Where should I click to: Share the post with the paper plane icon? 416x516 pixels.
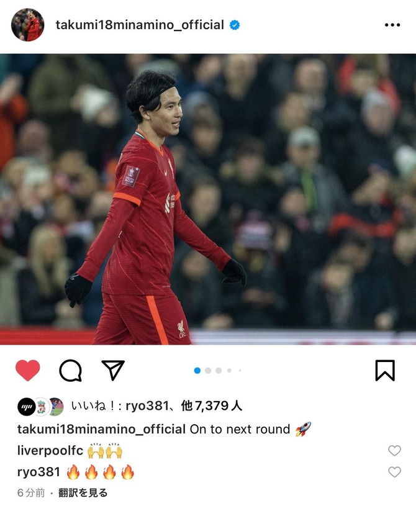(x=113, y=370)
